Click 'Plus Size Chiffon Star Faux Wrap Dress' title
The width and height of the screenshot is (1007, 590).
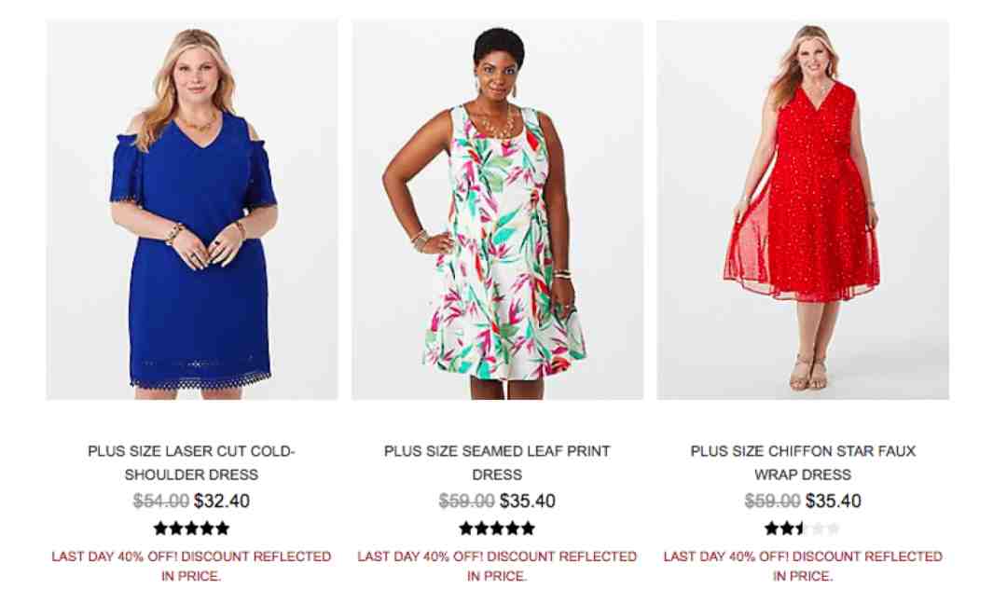pyautogui.click(x=803, y=463)
